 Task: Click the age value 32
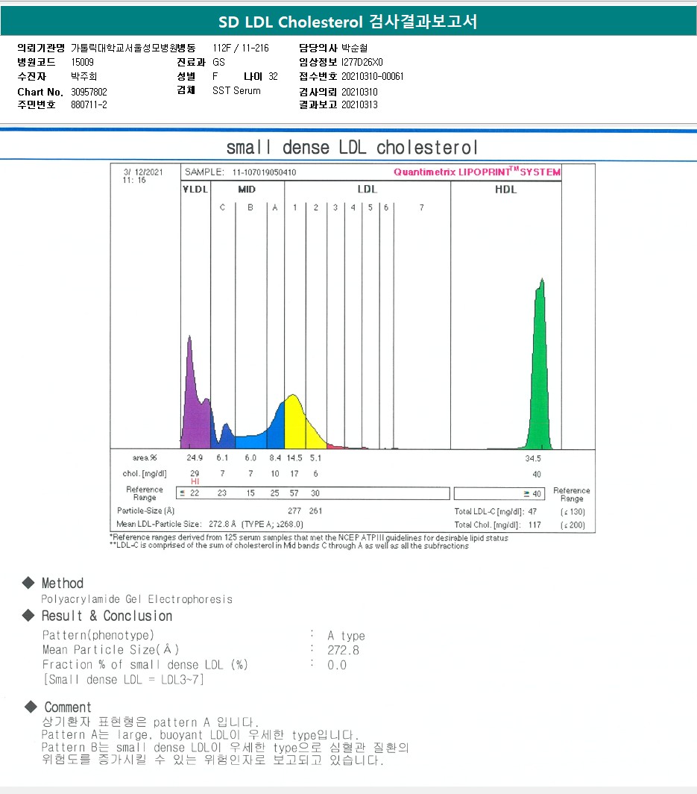pyautogui.click(x=273, y=76)
